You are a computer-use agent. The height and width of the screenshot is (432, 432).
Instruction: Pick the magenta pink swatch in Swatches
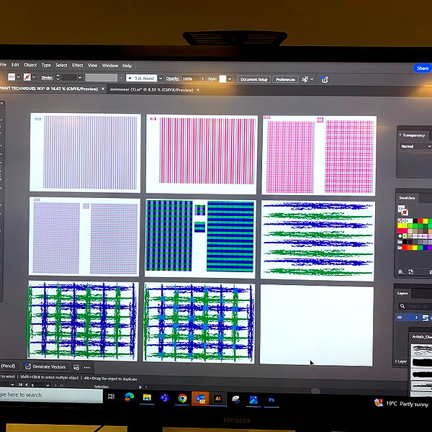(x=405, y=231)
